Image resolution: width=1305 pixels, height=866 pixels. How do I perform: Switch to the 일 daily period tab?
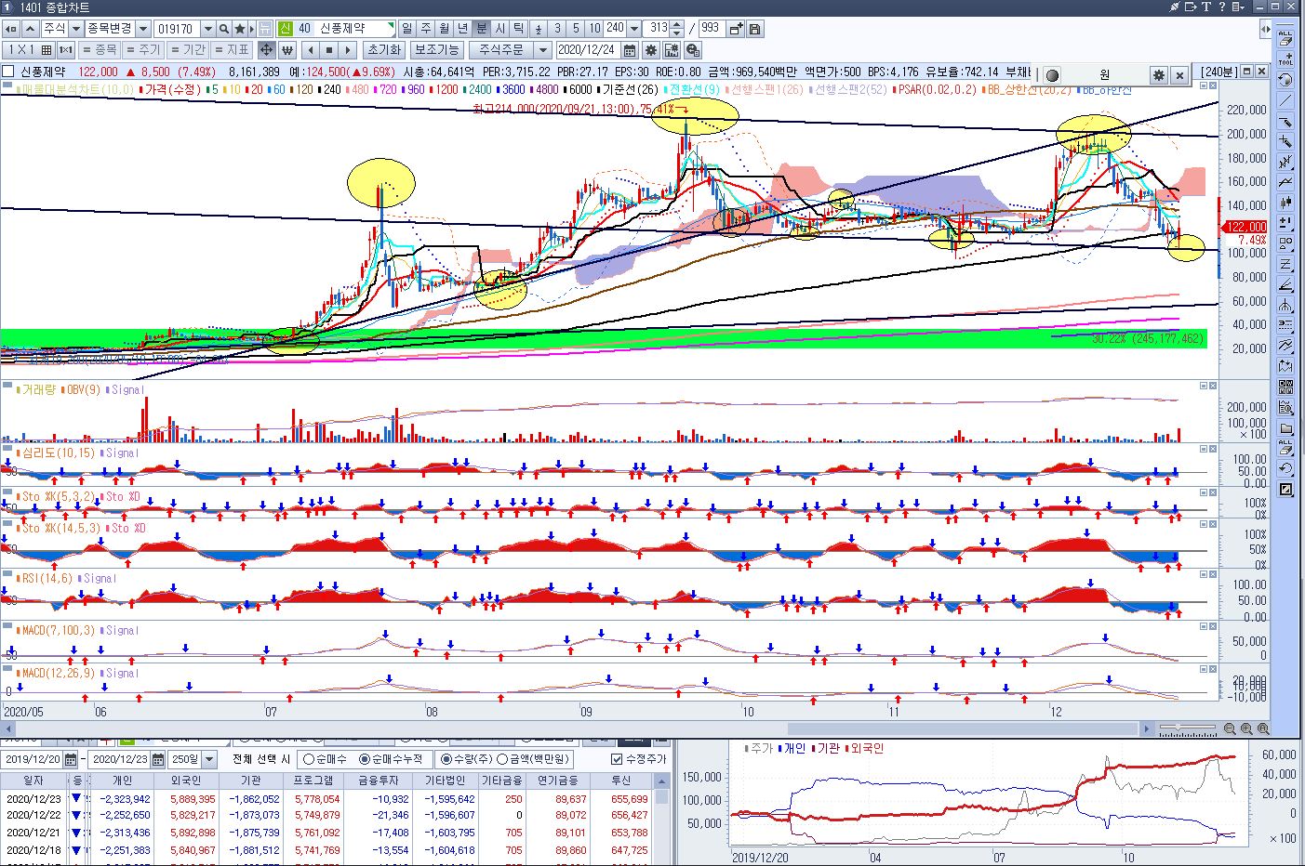[x=406, y=29]
